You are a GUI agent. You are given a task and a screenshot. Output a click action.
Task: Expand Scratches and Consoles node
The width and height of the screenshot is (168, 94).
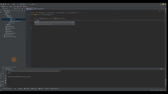3,37
